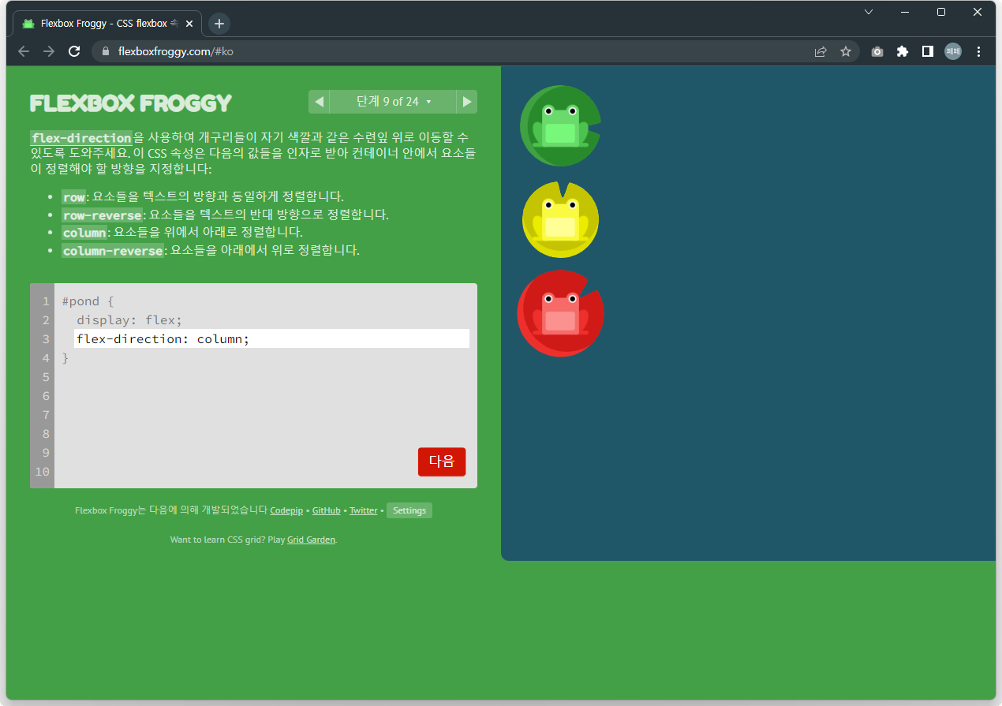Screen dimensions: 1002x706
Task: Close the Flexbox Froggy tab
Action: (x=189, y=24)
